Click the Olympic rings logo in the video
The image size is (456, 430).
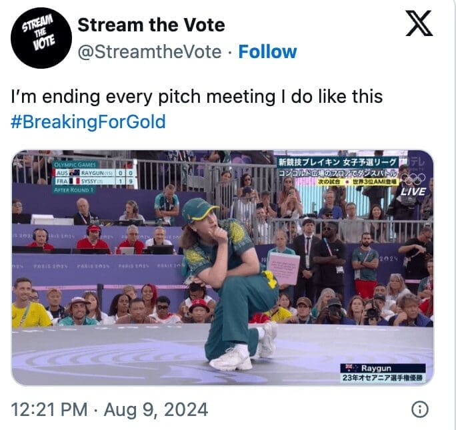point(413,178)
